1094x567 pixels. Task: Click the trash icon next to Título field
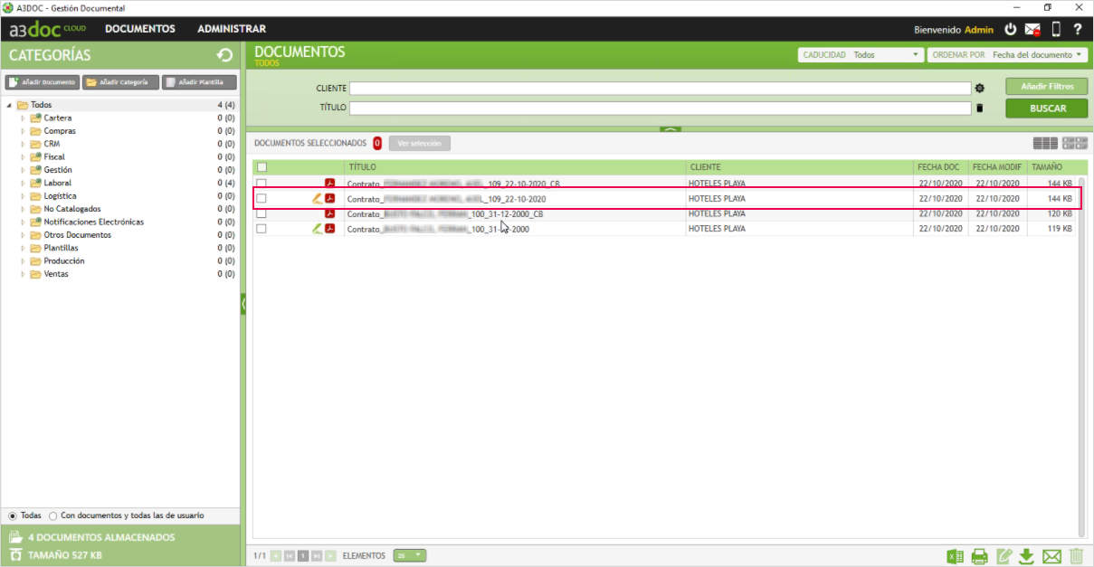(979, 109)
